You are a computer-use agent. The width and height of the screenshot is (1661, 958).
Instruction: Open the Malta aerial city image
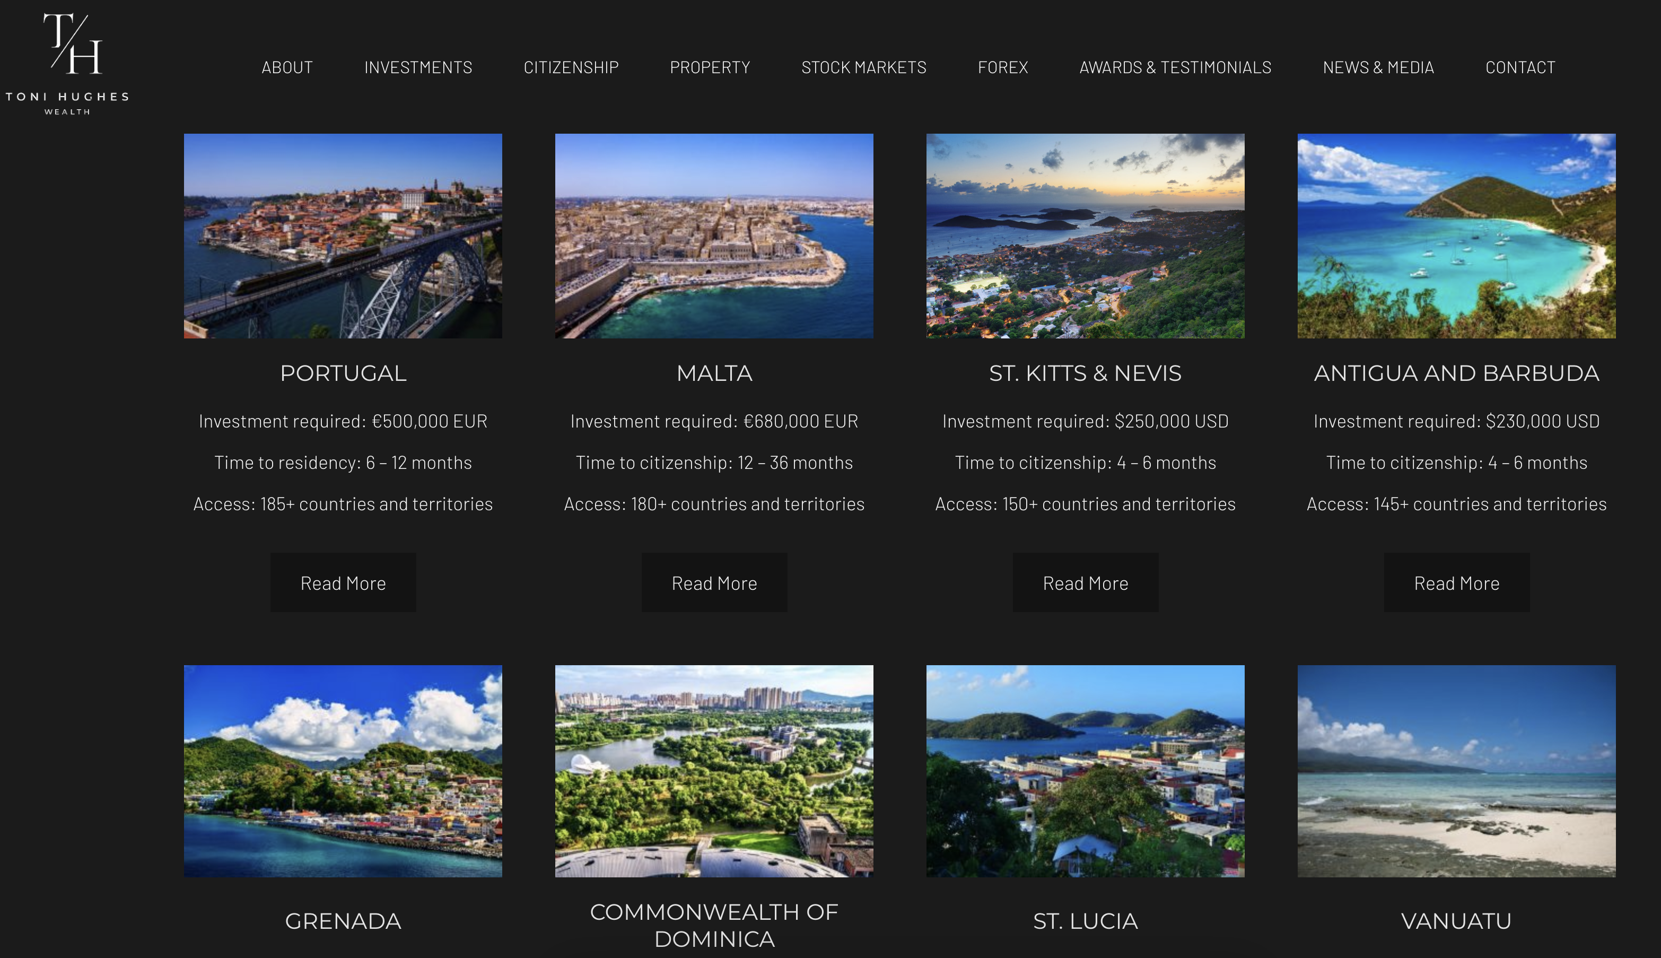coord(714,236)
